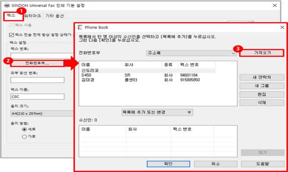Click fax number 94601184
Viewport: 288px width, 172px height.
[x=189, y=75]
